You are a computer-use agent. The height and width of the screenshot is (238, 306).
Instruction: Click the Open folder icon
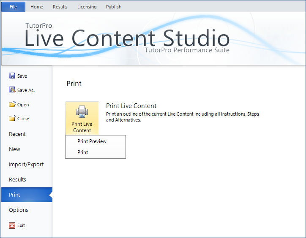[x=12, y=105]
